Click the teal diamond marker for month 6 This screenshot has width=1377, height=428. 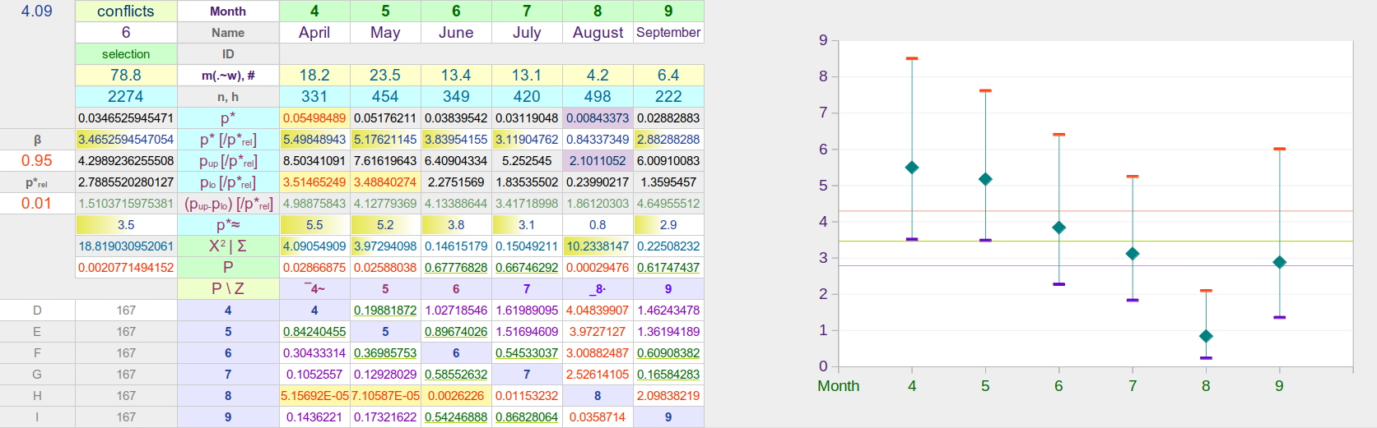pyautogui.click(x=1059, y=228)
